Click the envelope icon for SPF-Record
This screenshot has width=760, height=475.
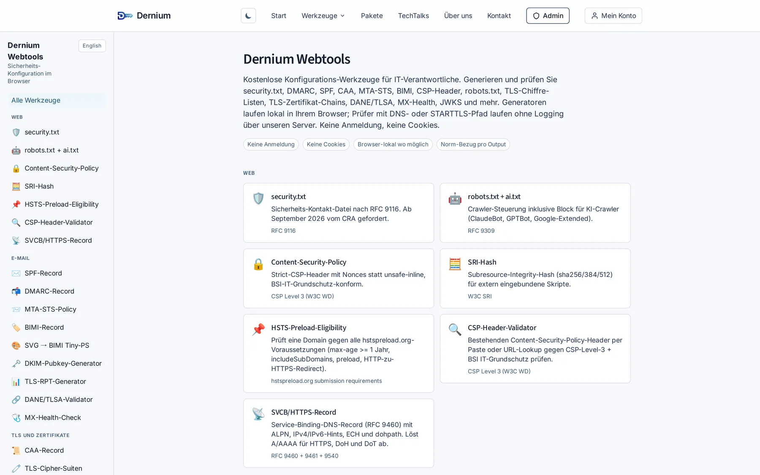16,273
